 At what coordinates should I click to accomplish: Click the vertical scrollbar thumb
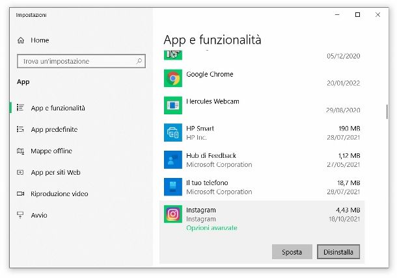click(x=387, y=112)
